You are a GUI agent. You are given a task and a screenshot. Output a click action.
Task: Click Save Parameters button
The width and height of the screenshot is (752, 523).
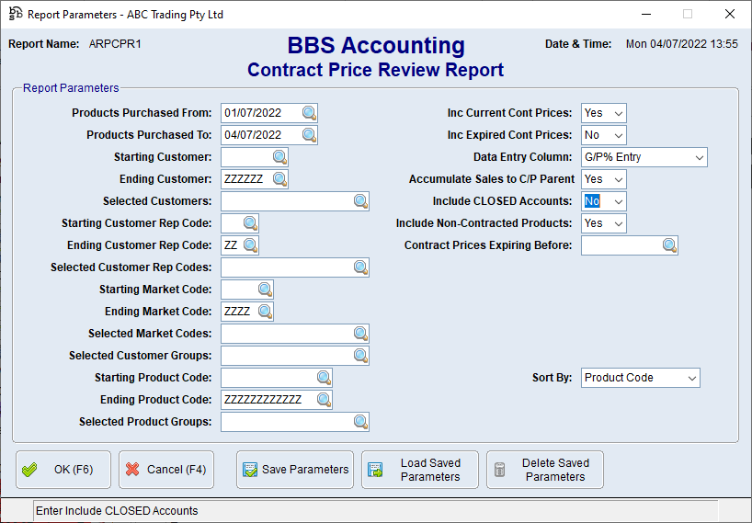click(295, 470)
